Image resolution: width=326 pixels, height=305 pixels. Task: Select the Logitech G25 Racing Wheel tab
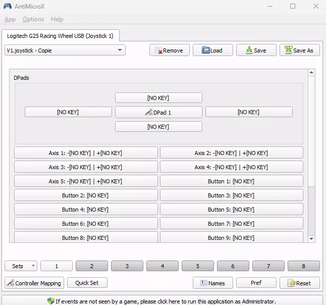(60, 36)
